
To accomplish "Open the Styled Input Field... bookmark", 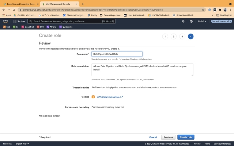I will 184,15.
